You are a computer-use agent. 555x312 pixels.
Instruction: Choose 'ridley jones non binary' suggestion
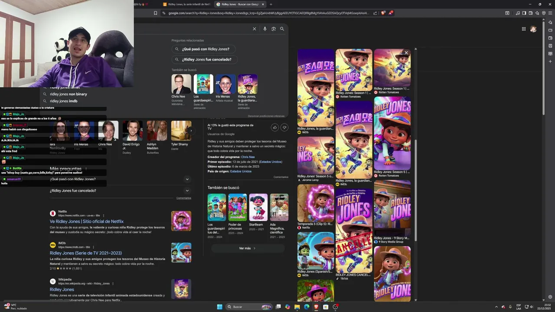[68, 94]
